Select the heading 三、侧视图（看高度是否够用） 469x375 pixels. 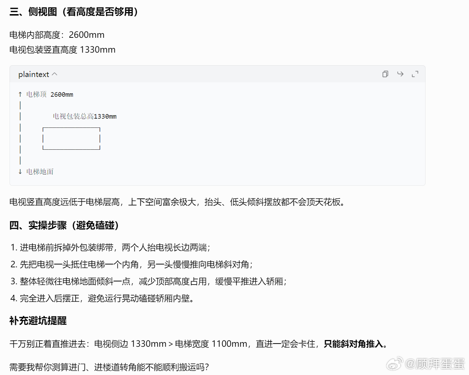[74, 12]
